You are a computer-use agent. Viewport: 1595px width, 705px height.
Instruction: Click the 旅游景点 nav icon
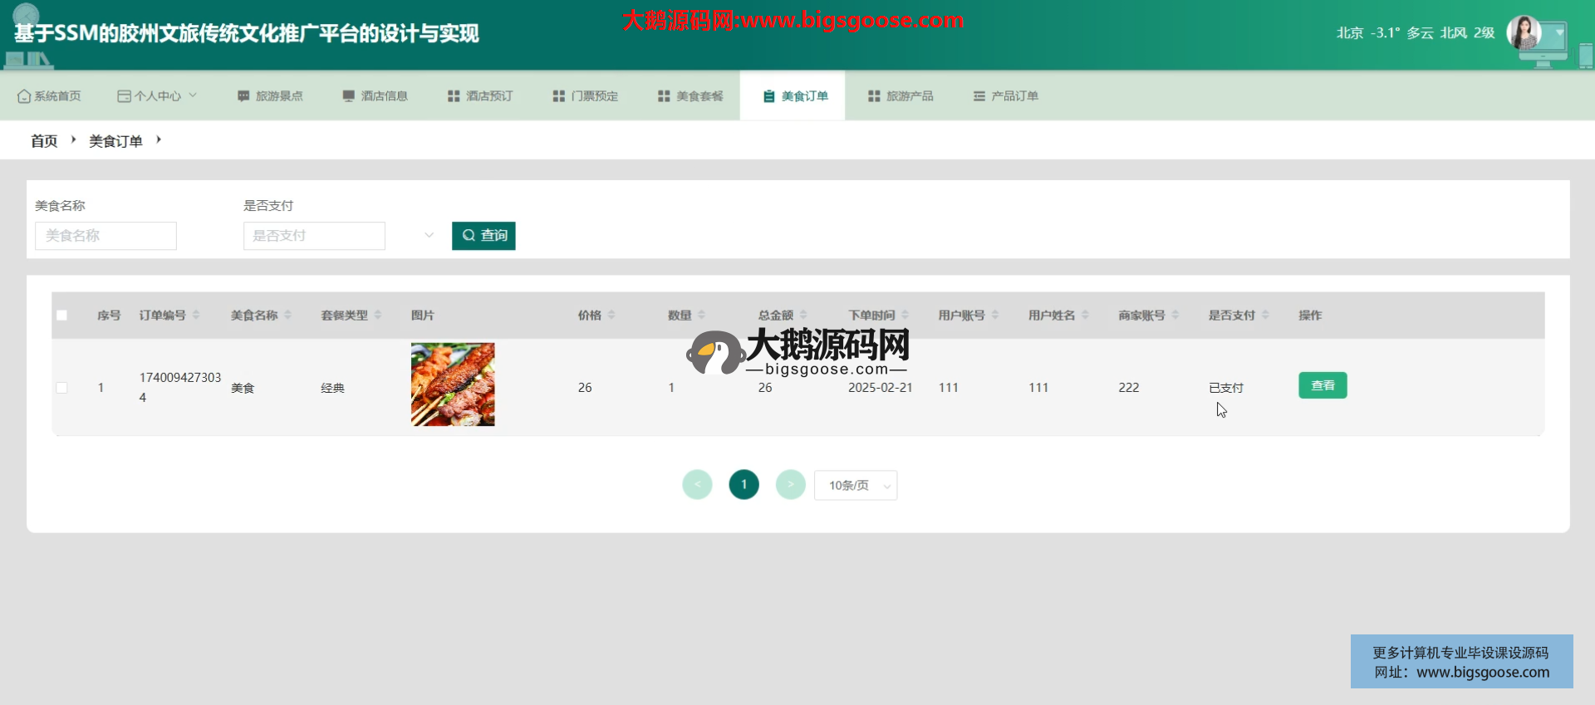point(243,96)
